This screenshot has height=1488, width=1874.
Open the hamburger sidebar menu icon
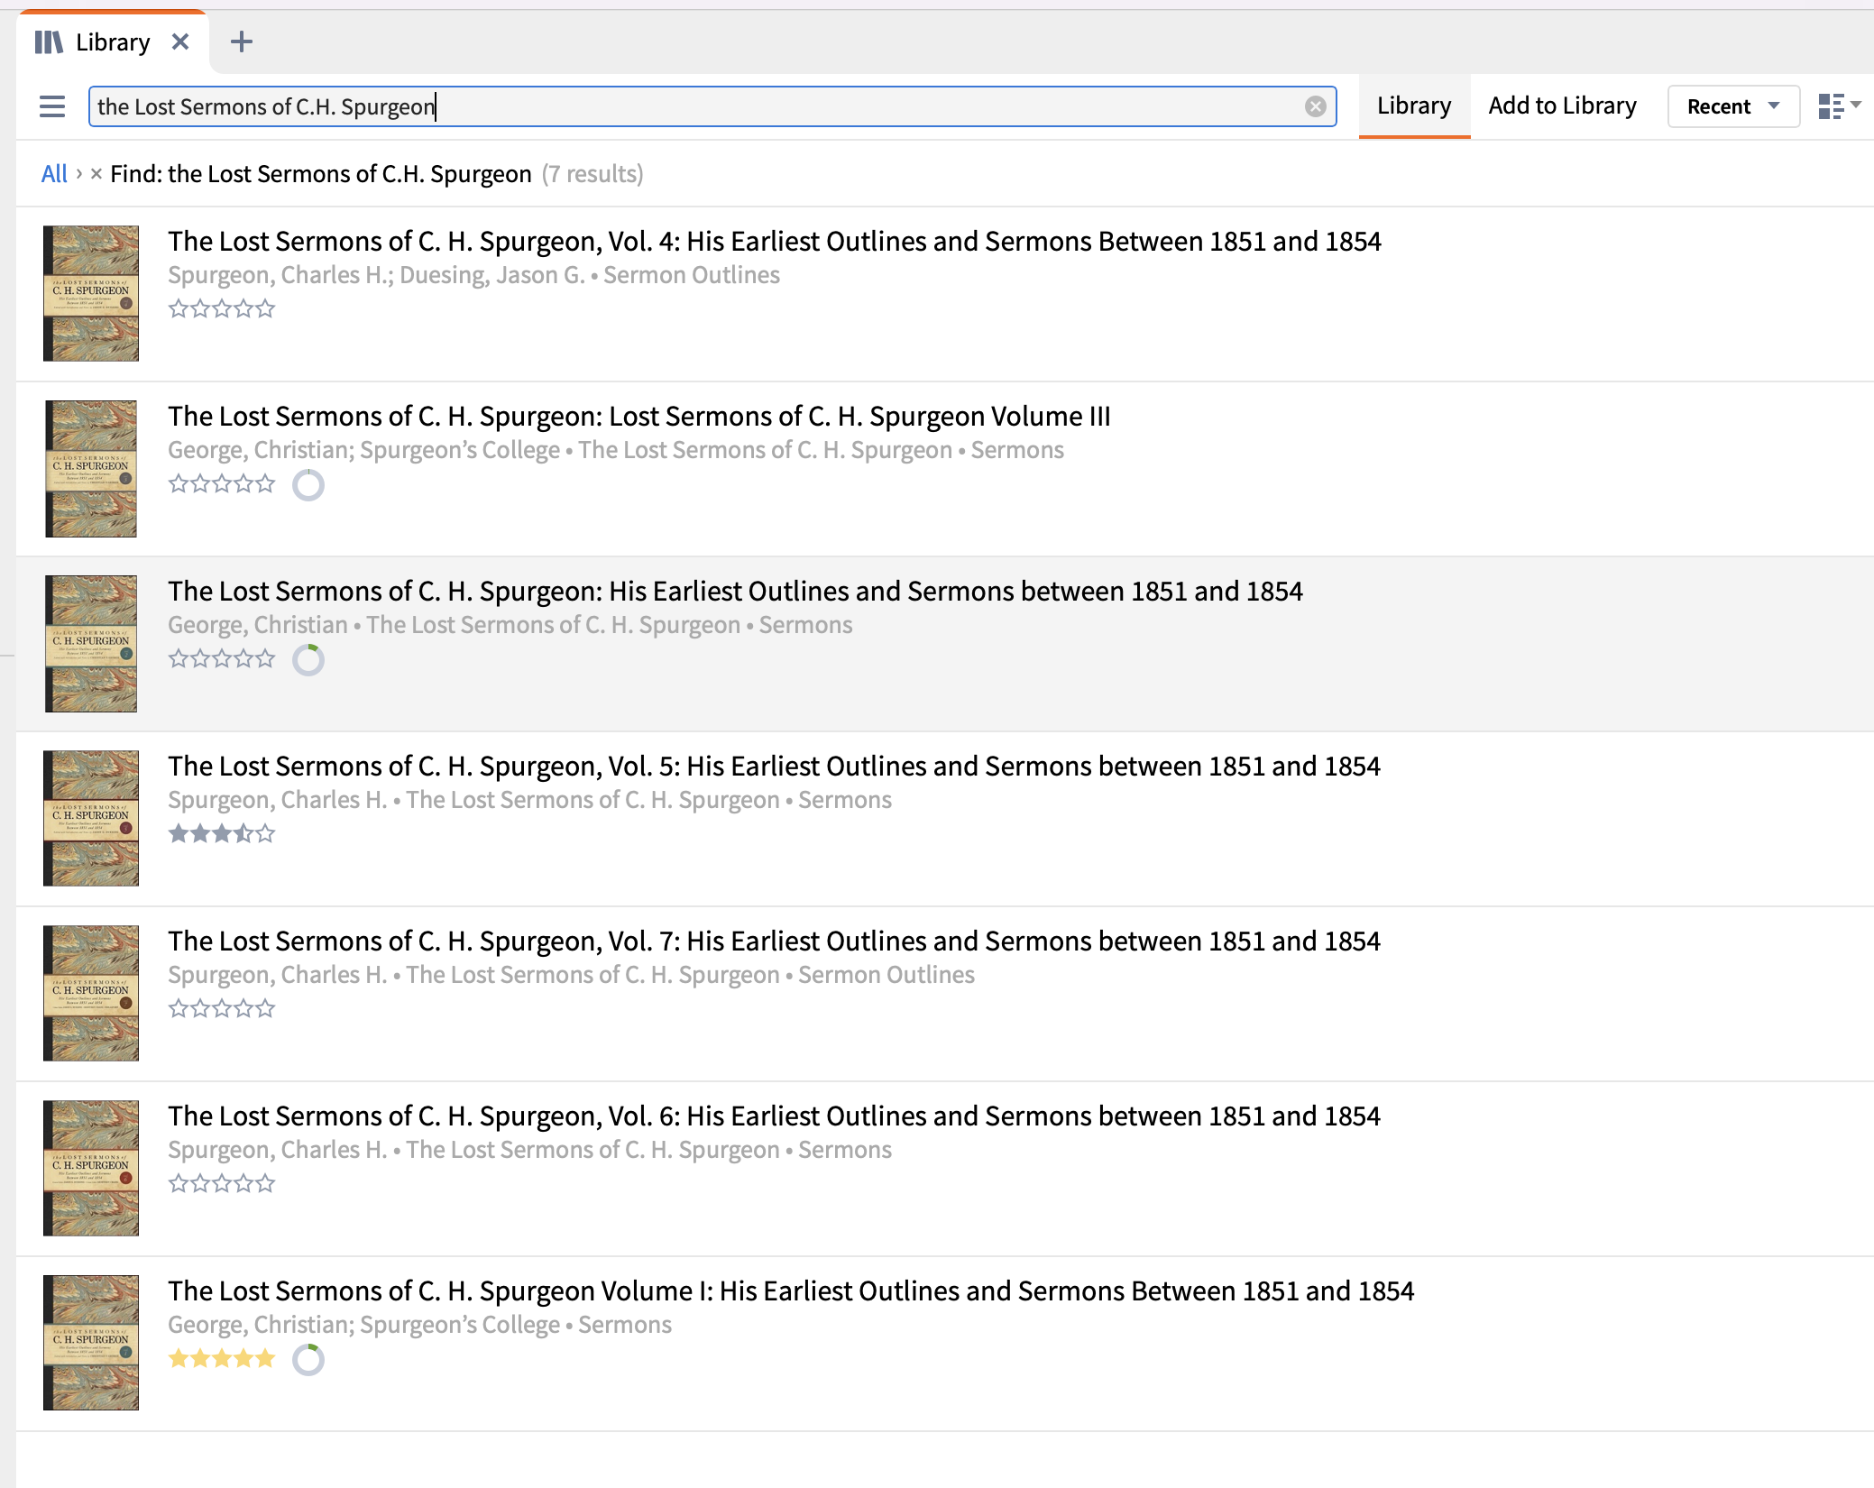(x=52, y=106)
